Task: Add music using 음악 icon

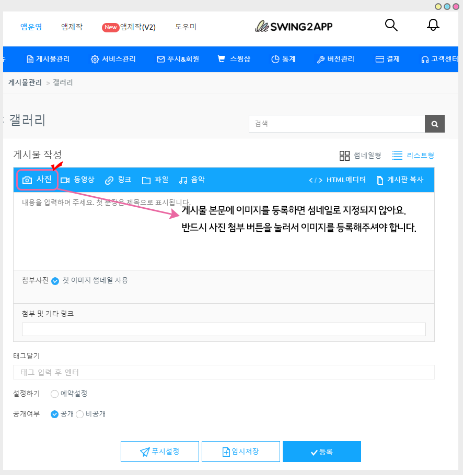Action: tap(192, 180)
